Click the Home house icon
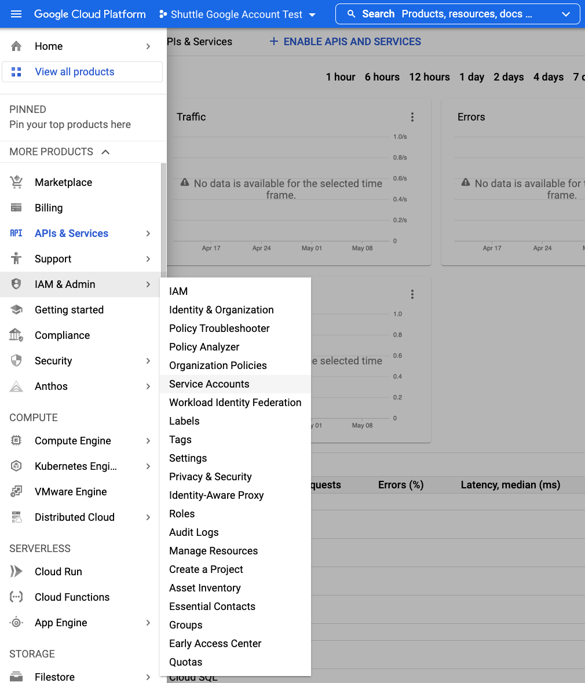This screenshot has width=585, height=683. [x=16, y=46]
